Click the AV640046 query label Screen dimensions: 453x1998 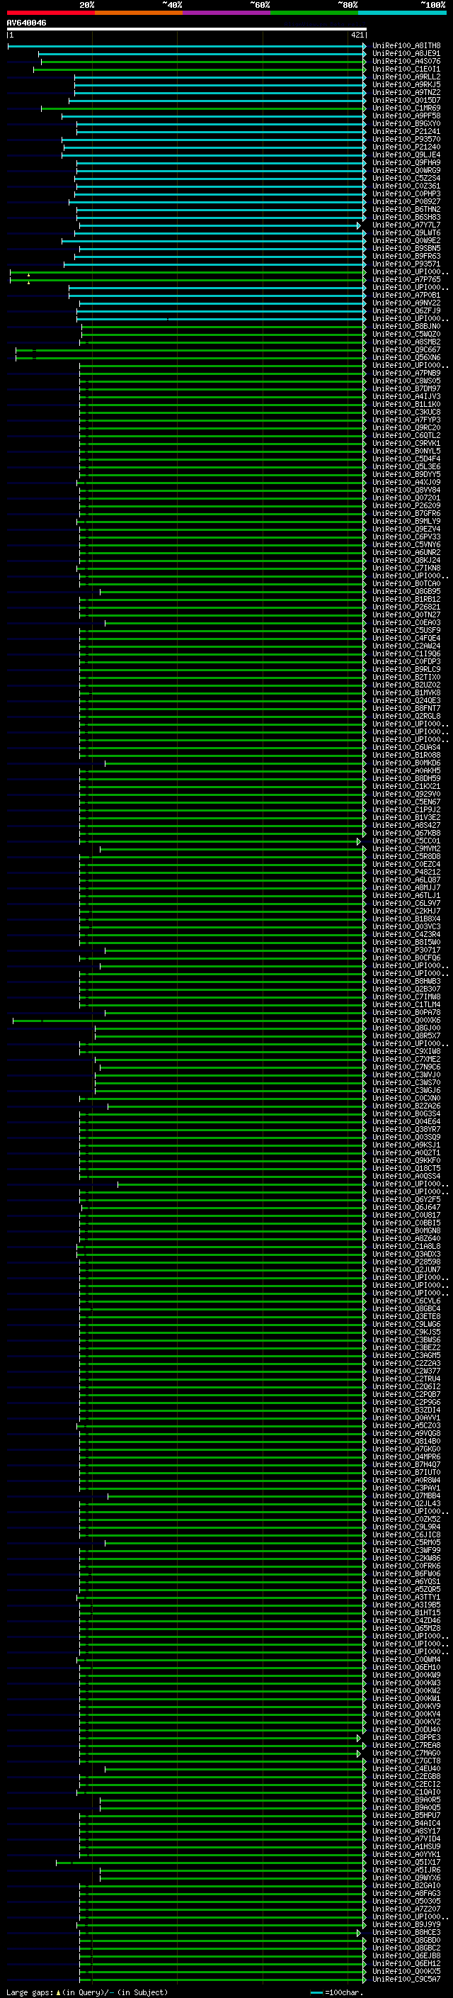point(26,23)
